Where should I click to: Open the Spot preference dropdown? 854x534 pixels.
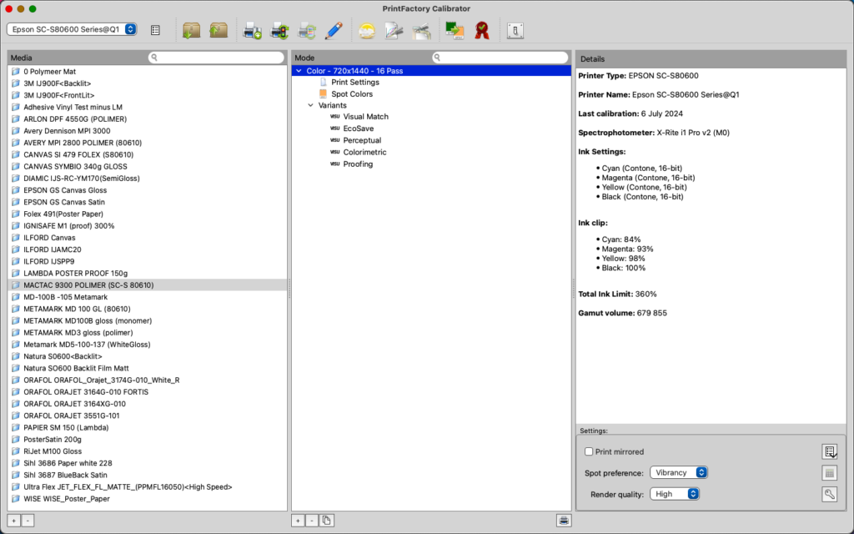(x=679, y=472)
